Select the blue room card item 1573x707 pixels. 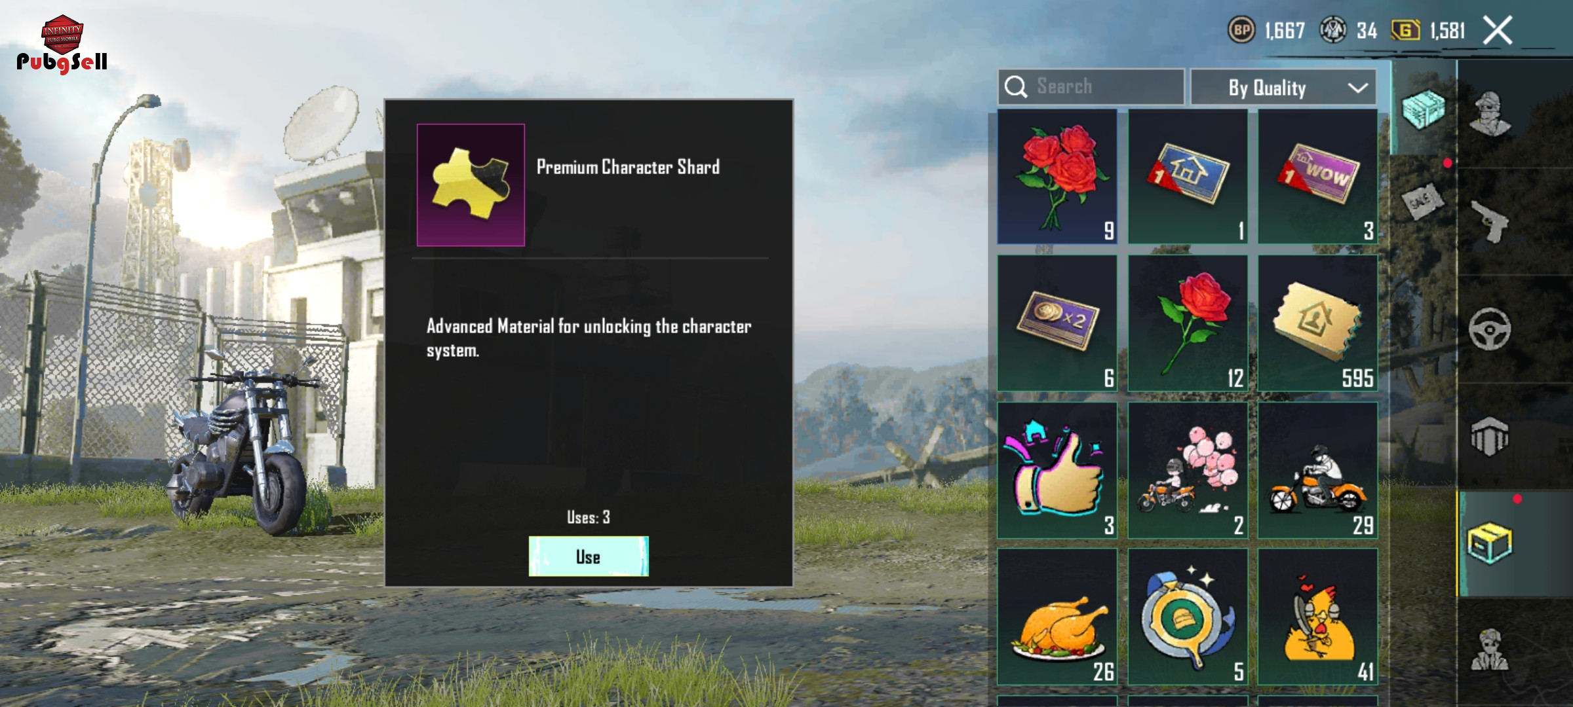[1188, 177]
